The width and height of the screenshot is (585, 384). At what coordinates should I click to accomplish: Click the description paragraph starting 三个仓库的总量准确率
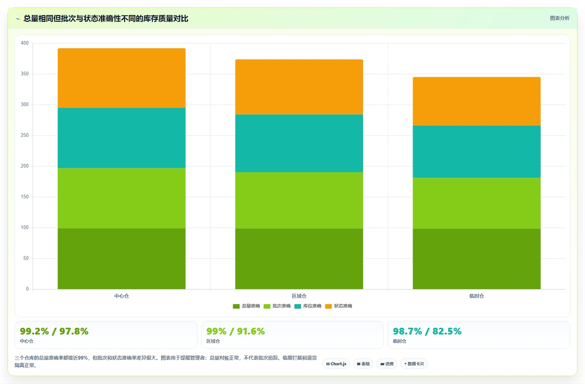(x=166, y=361)
